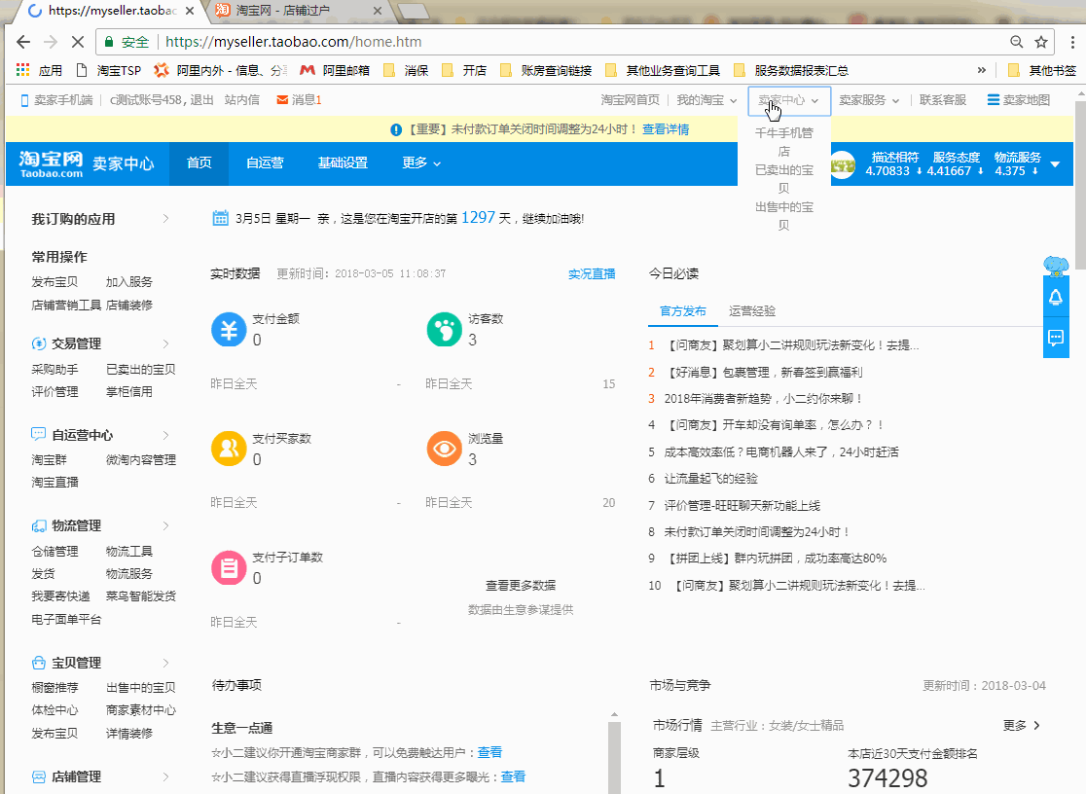Switch to the 运营经验 tab

tap(752, 311)
